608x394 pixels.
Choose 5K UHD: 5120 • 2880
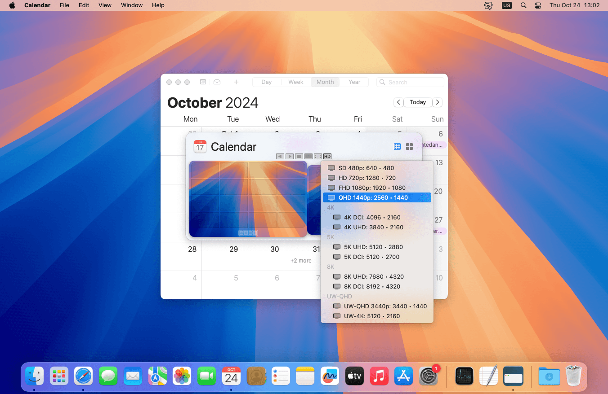tap(377, 247)
